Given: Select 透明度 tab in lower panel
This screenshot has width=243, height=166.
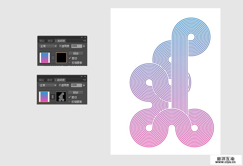Looking at the screenshot, I should [x=60, y=80].
